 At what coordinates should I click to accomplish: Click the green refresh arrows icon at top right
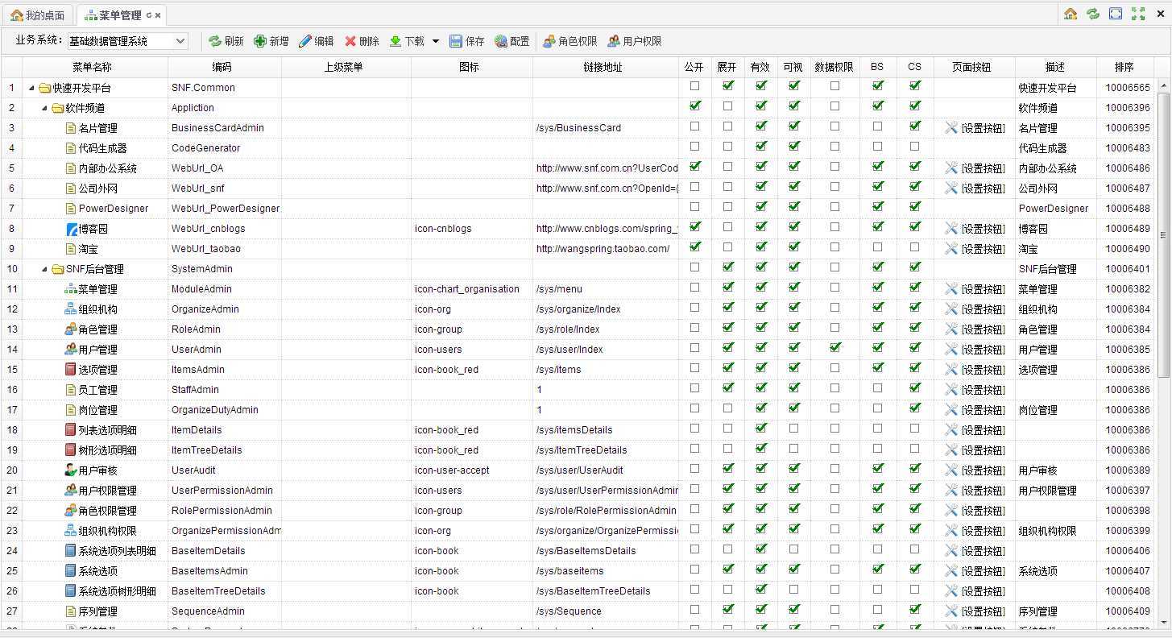pos(1093,14)
